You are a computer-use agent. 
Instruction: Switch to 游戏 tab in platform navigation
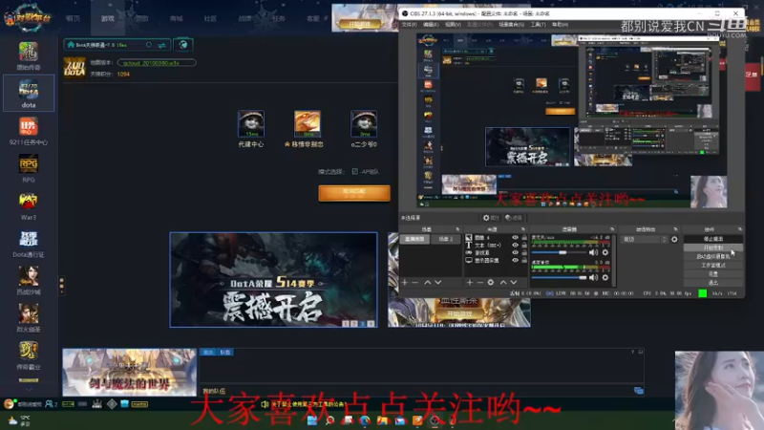[x=108, y=18]
